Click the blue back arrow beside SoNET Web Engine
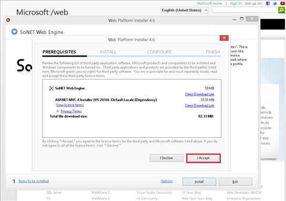The height and width of the screenshot is (201, 286). point(14,32)
